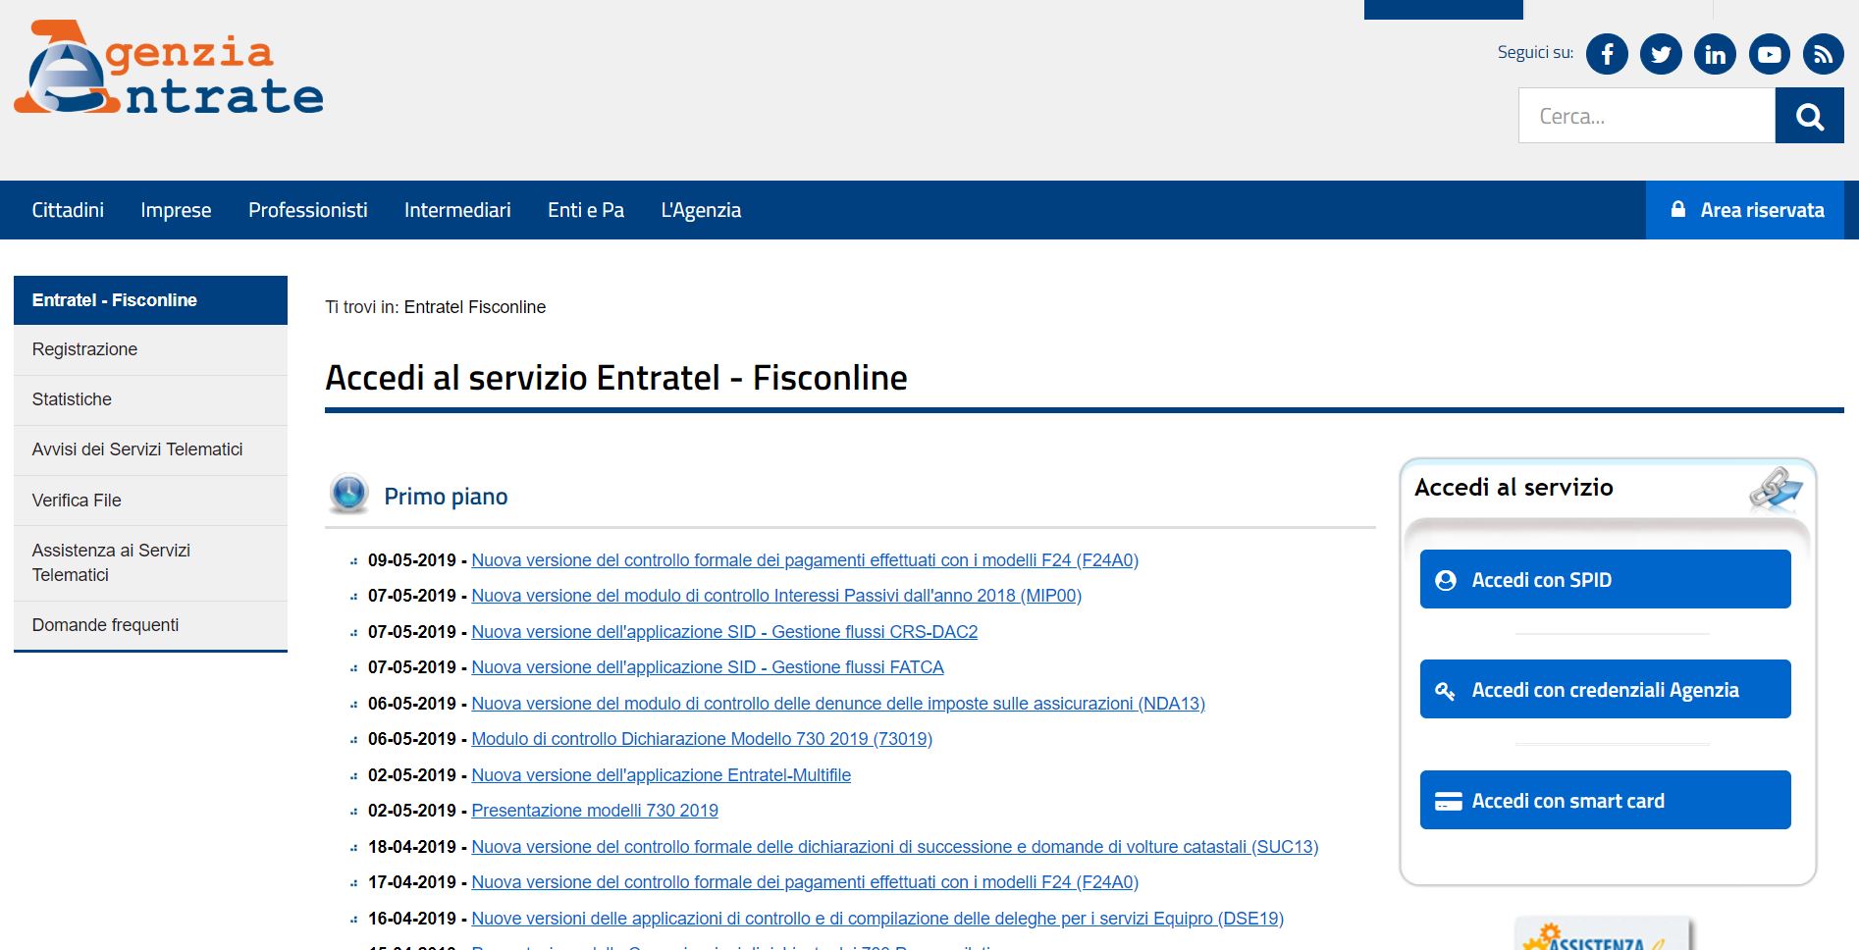Open the SID Gestione flussi CRS-DAC2 link
This screenshot has width=1859, height=950.
click(724, 632)
